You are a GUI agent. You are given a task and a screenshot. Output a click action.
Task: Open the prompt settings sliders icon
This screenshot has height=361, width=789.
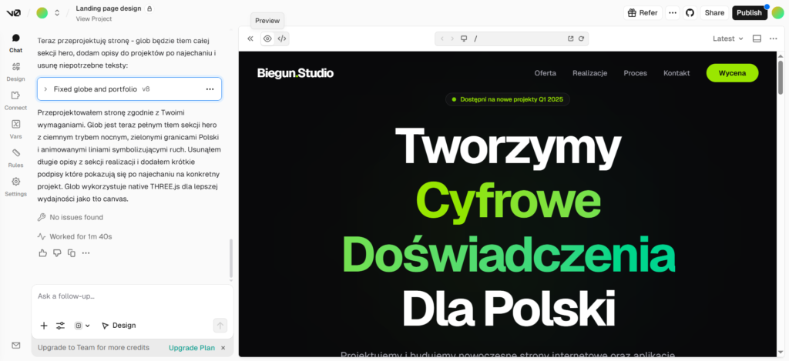tap(60, 326)
